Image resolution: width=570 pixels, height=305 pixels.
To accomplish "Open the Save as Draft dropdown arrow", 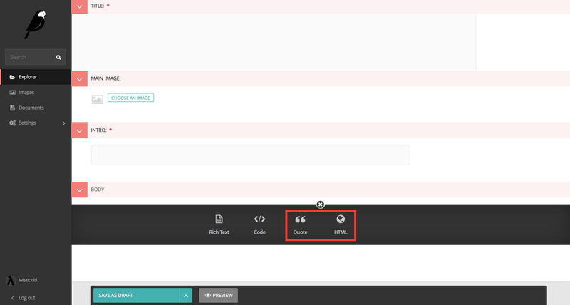I will (185, 295).
